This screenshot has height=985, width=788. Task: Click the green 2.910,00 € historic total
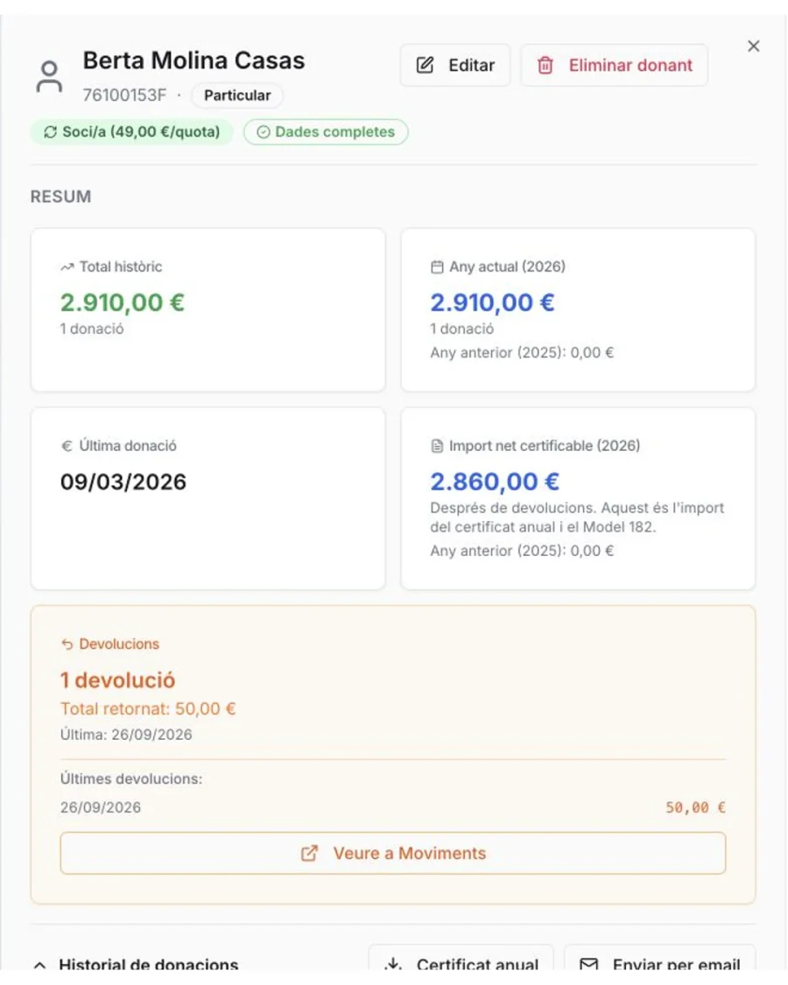(123, 302)
